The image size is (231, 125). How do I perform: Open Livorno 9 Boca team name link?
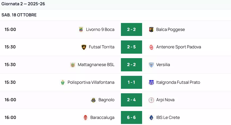click(100, 30)
